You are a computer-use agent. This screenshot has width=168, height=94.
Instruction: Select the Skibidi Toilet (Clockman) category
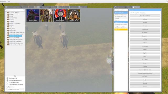pos(15,36)
